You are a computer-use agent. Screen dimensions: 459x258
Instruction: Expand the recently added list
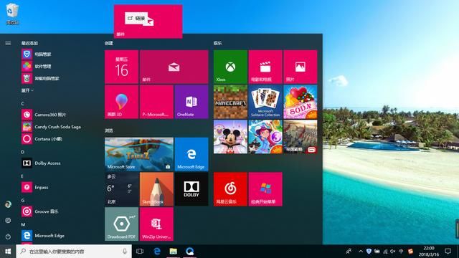[x=27, y=91]
